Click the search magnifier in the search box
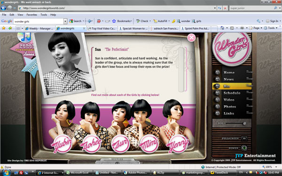This screenshot has height=176, width=282. [275, 8]
